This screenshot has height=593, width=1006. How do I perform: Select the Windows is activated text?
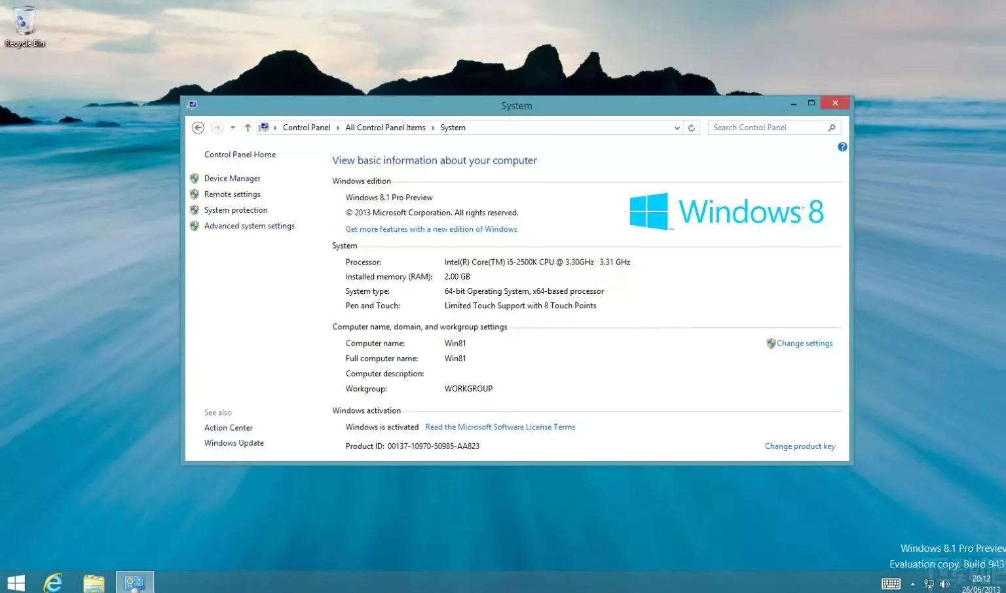coord(382,427)
